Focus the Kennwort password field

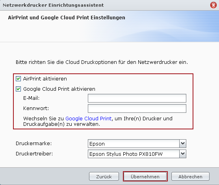[x=137, y=108]
